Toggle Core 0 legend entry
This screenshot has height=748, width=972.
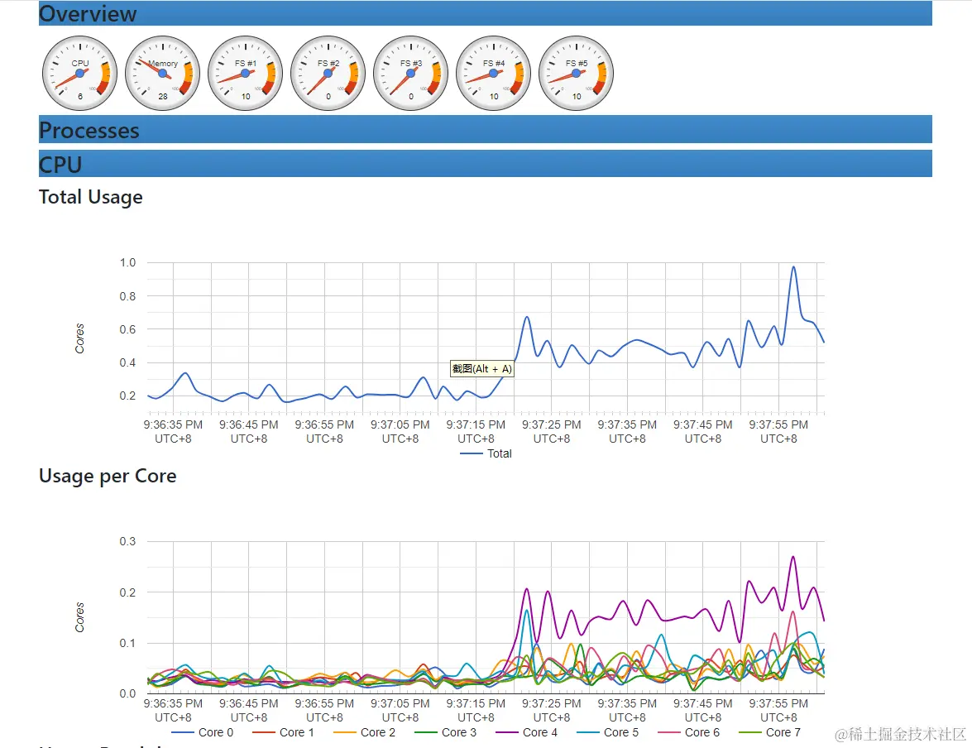pyautogui.click(x=202, y=732)
